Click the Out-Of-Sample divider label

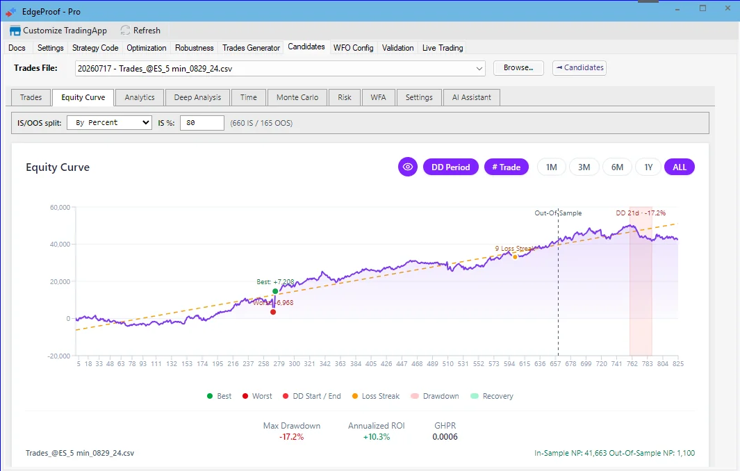(x=558, y=213)
